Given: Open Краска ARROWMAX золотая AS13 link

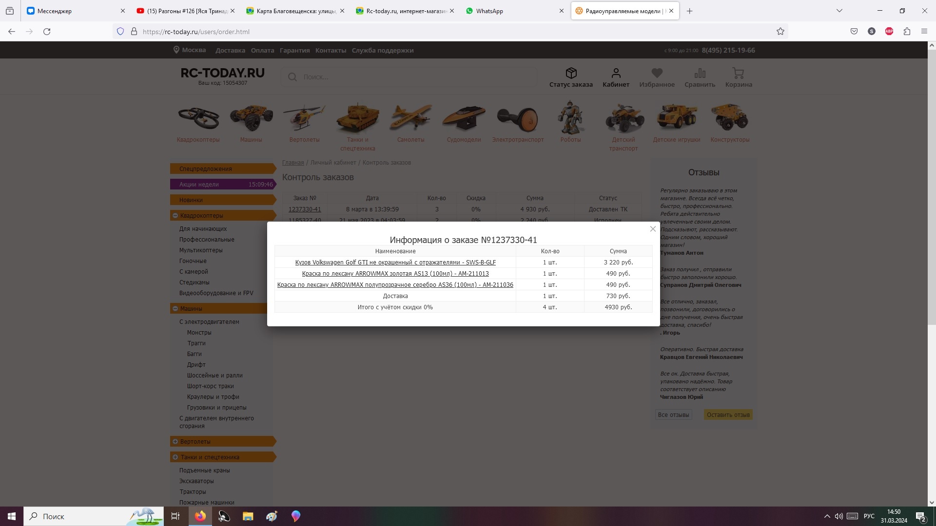Looking at the screenshot, I should pos(395,274).
